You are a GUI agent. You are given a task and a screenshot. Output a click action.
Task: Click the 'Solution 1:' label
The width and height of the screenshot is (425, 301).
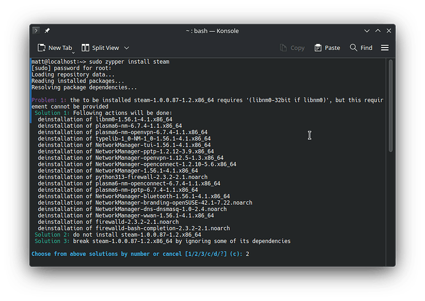click(52, 113)
